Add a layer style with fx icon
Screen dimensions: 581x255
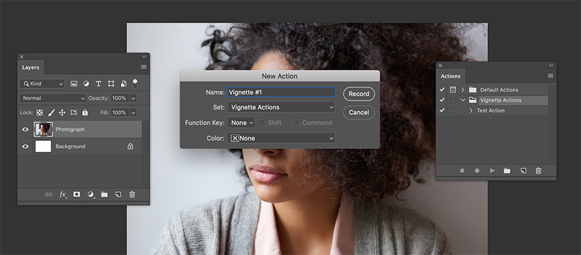(63, 194)
